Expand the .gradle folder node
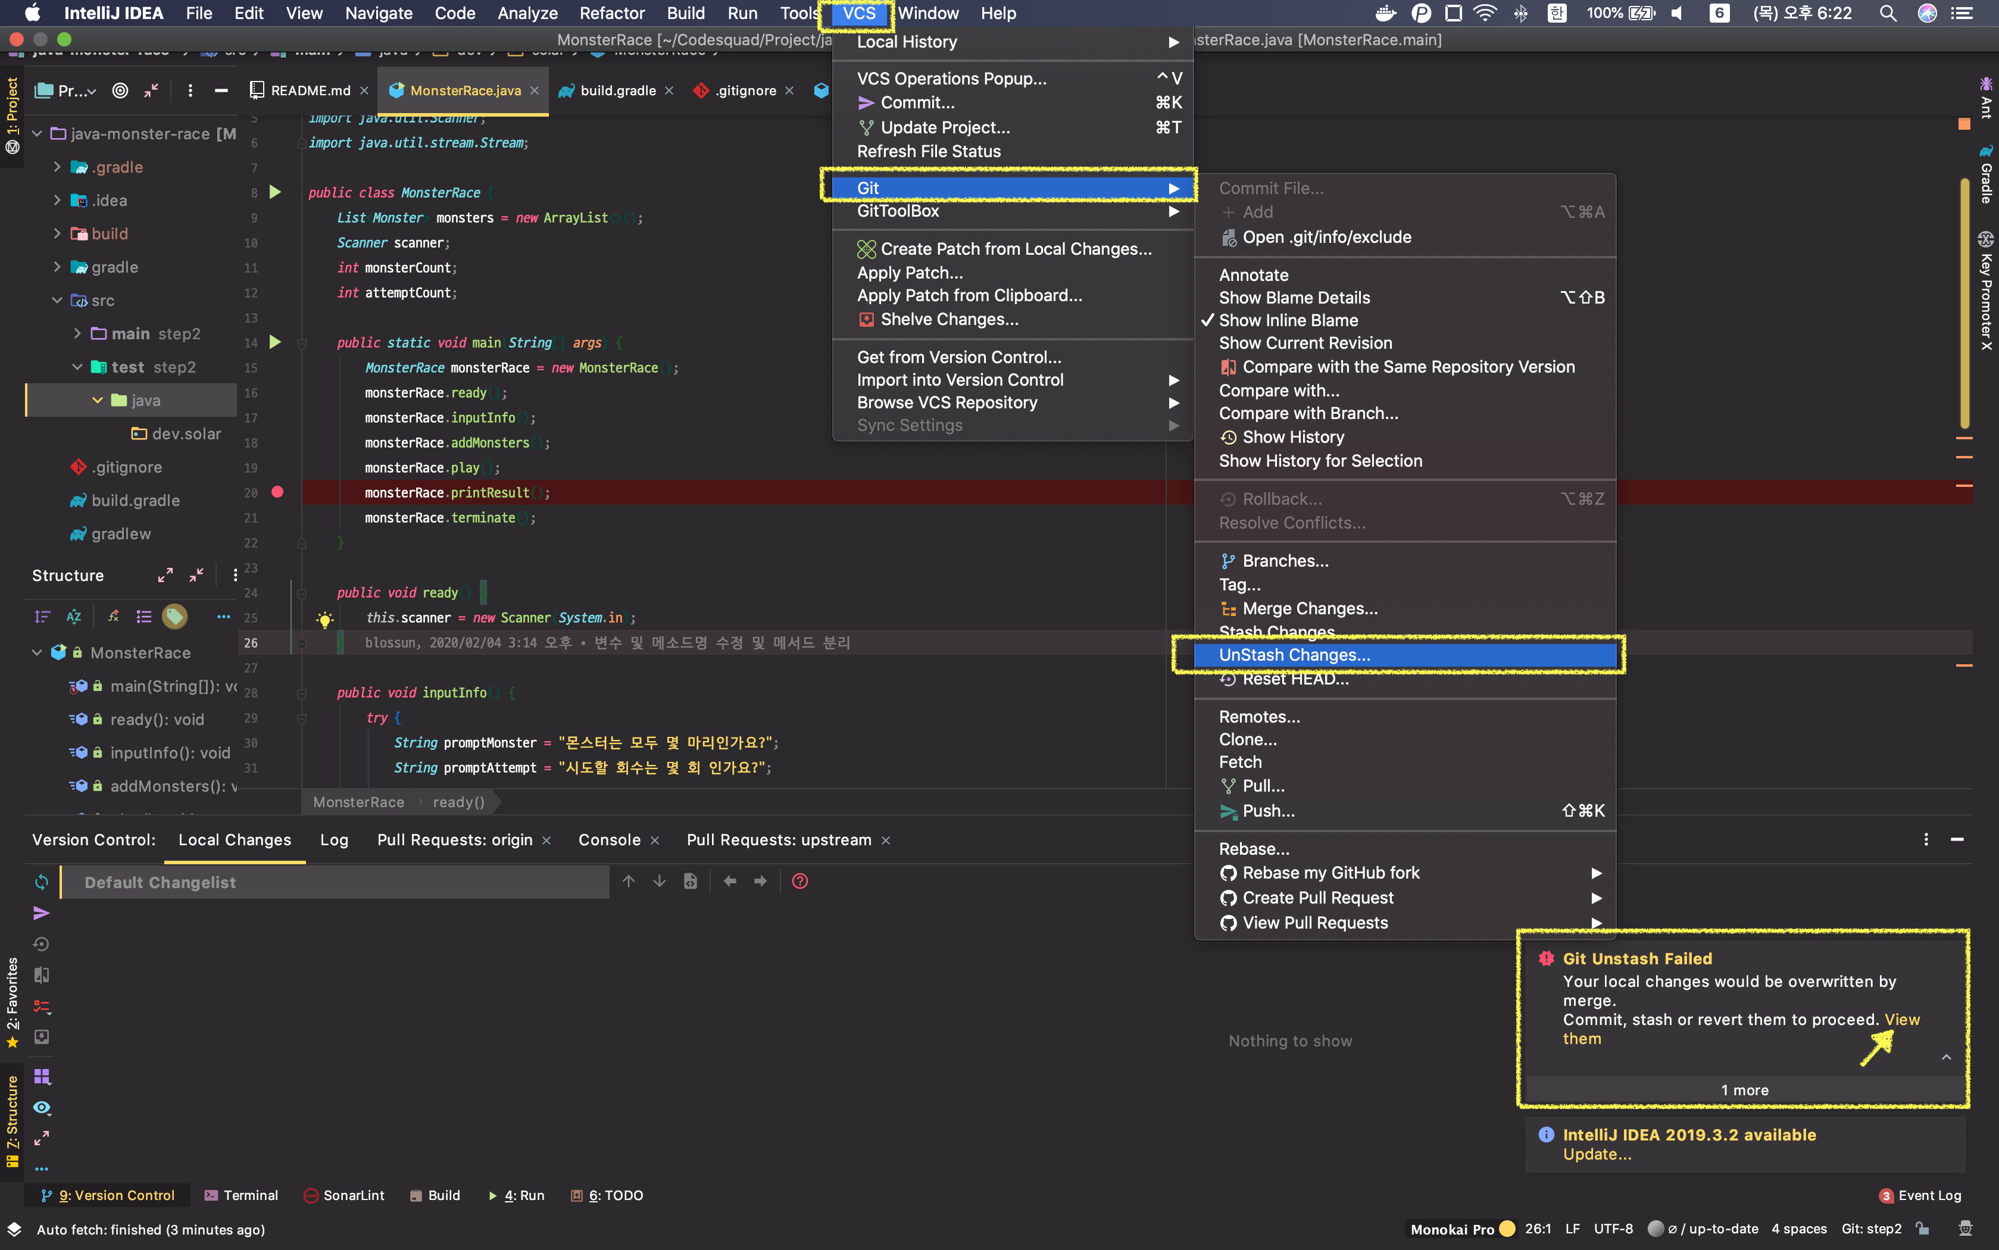Viewport: 1999px width, 1250px height. pyautogui.click(x=57, y=167)
